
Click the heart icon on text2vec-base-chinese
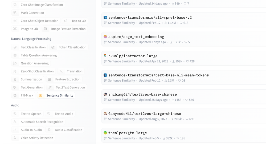[187, 100]
